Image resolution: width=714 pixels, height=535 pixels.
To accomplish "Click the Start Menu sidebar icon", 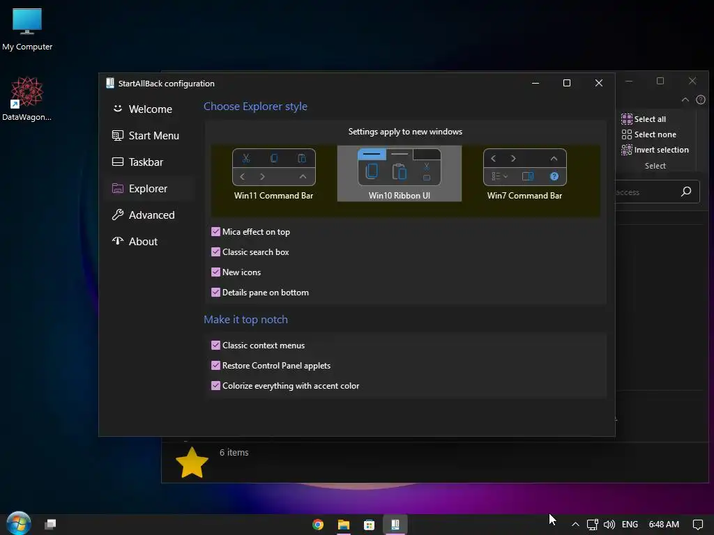I will 117,136.
